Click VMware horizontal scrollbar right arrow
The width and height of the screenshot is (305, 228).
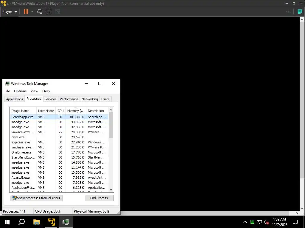297,213
